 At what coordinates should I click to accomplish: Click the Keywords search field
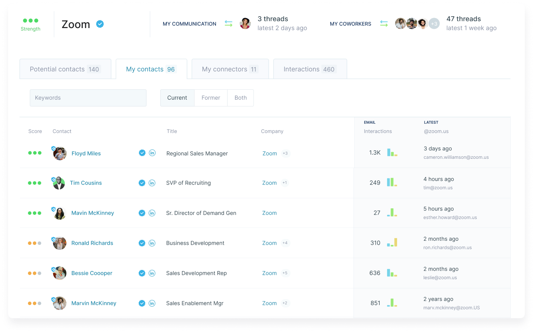(x=88, y=98)
